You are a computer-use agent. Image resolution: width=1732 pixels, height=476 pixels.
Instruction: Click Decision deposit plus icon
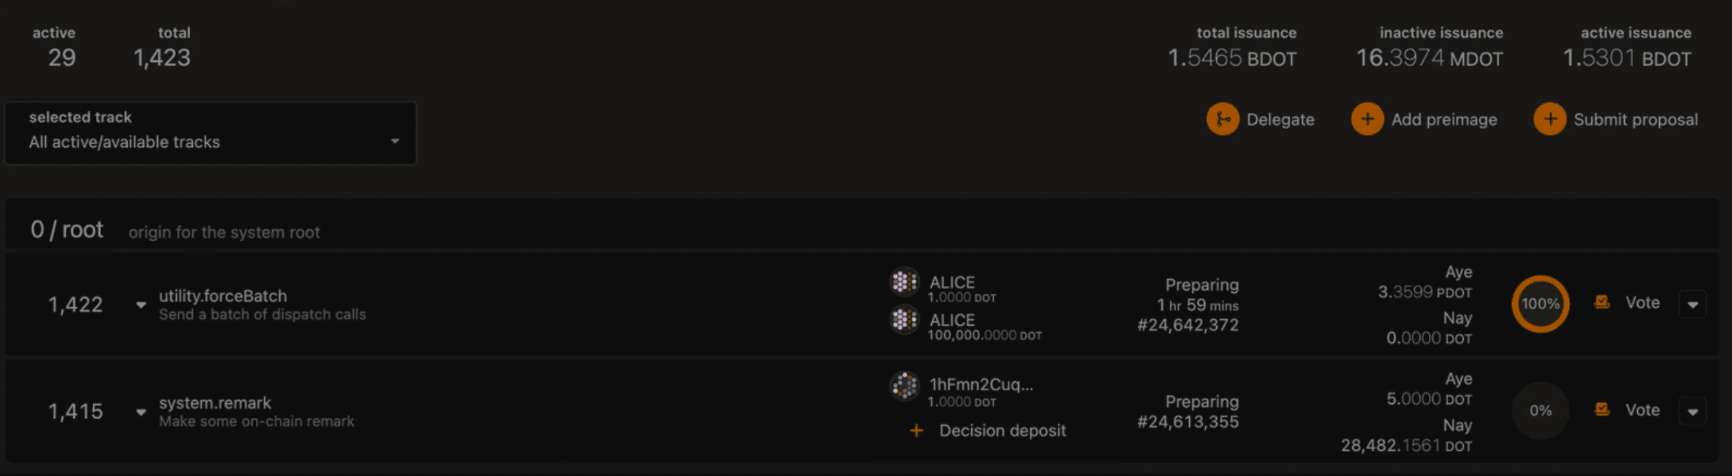(x=916, y=430)
